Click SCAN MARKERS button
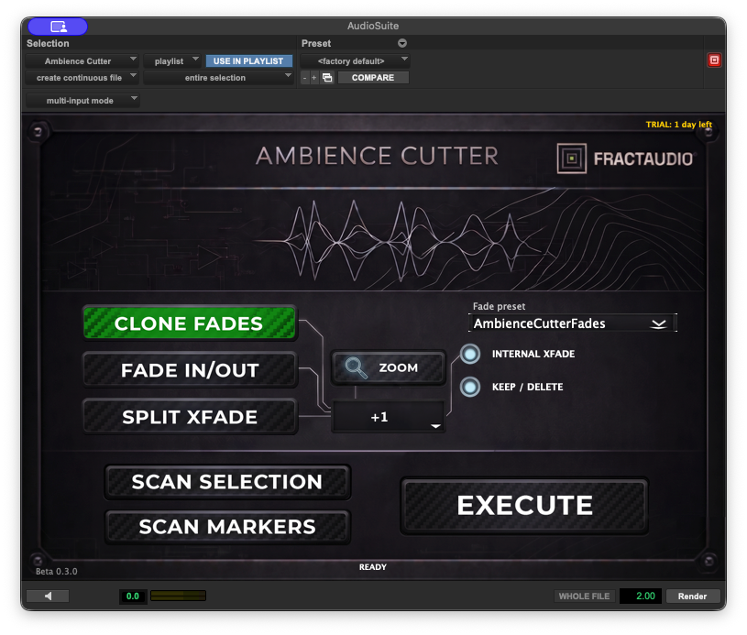747x635 pixels. pyautogui.click(x=227, y=527)
